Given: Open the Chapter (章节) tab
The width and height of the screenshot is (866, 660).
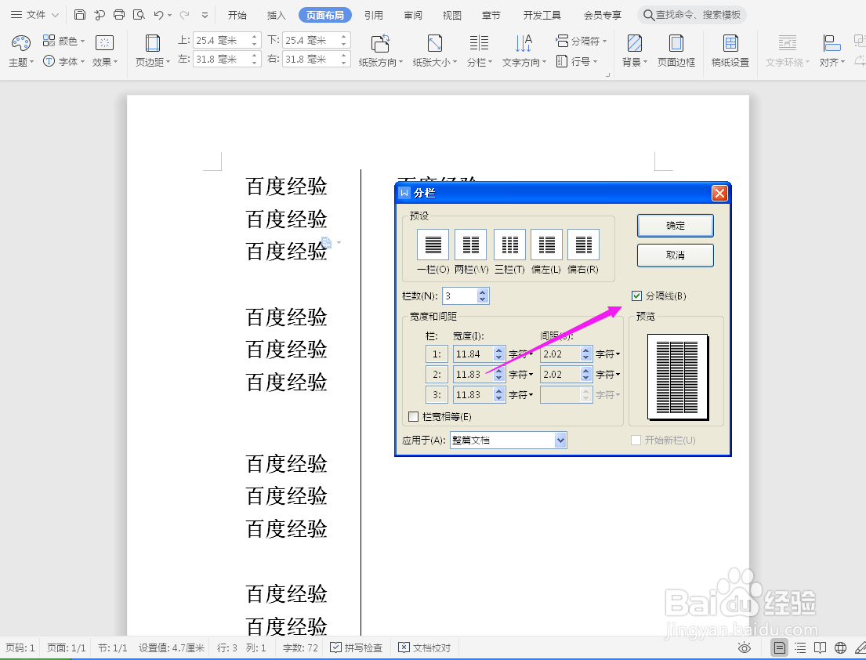Looking at the screenshot, I should pos(491,15).
